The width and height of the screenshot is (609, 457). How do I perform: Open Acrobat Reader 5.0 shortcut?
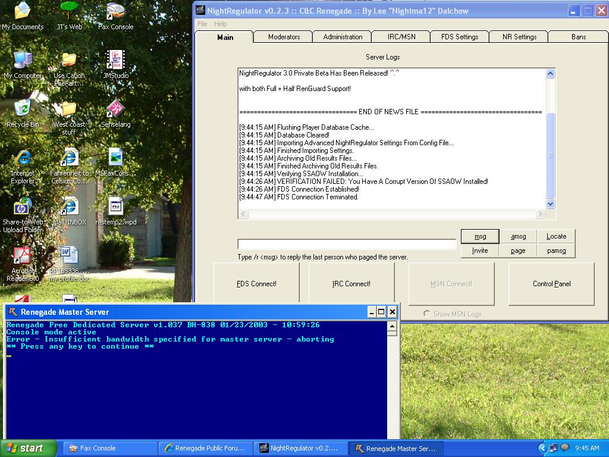point(22,257)
